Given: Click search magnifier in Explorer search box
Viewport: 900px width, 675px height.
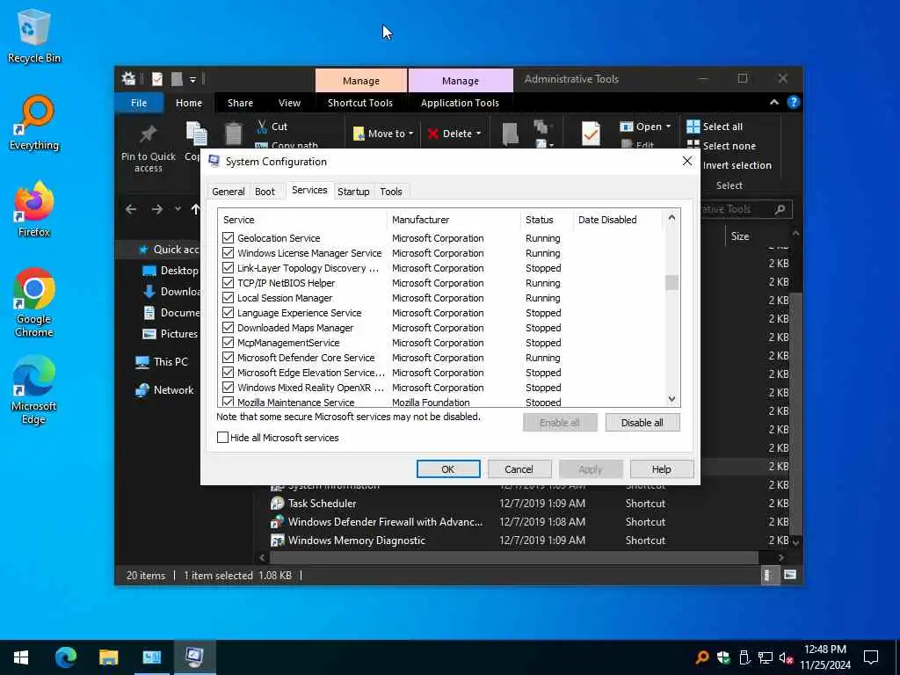Looking at the screenshot, I should pos(780,209).
